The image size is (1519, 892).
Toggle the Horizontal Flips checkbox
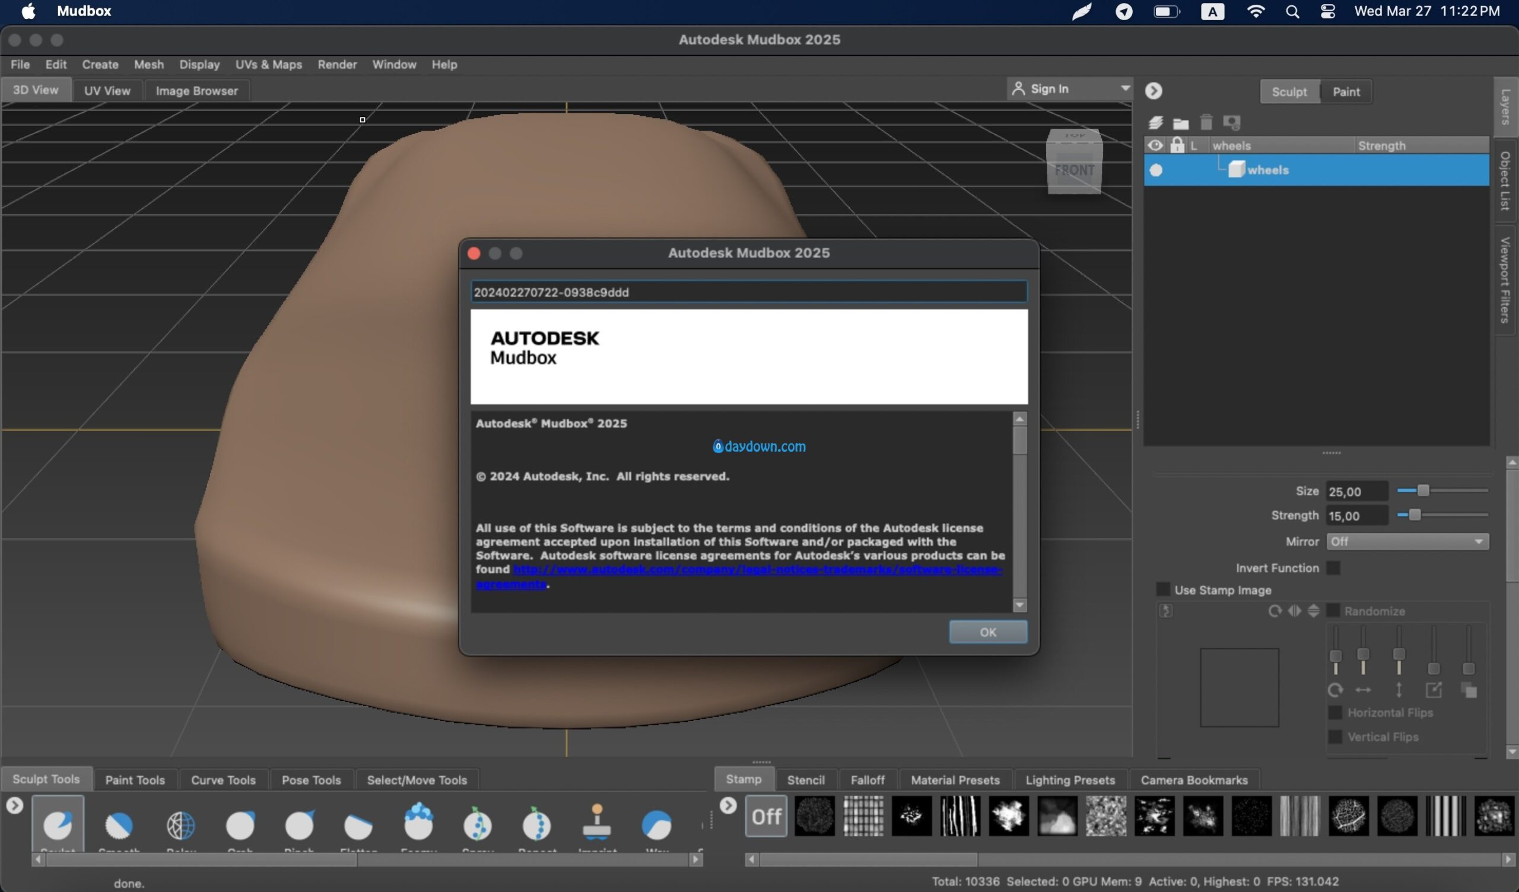[x=1335, y=712]
